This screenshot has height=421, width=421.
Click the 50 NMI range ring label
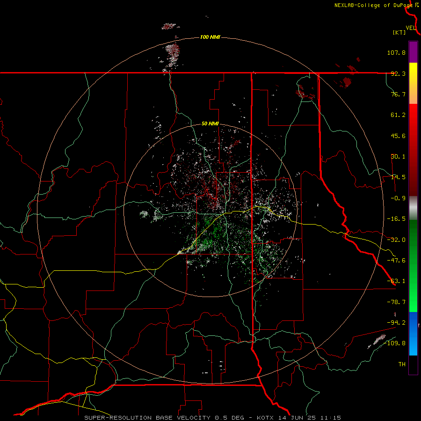(x=210, y=124)
